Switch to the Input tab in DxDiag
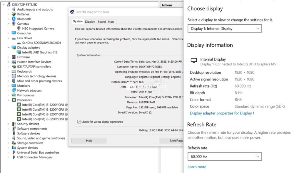294x173 pixels. 111,22
